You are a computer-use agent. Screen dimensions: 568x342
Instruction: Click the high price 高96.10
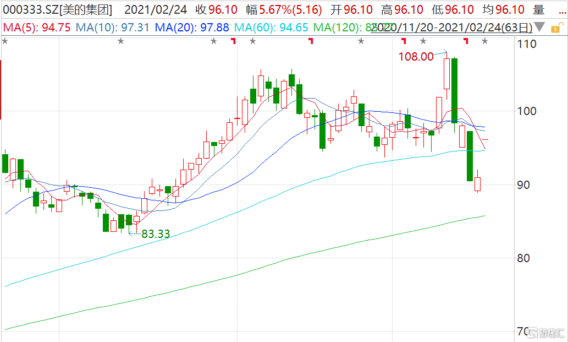[402, 10]
